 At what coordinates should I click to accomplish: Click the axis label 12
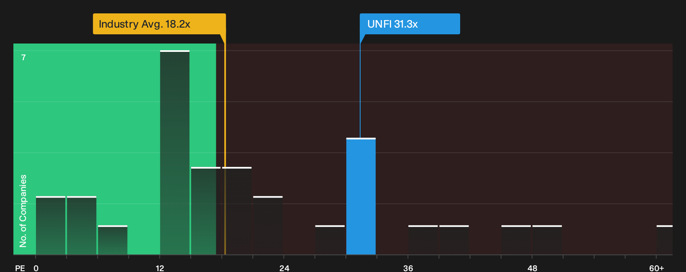(160, 268)
